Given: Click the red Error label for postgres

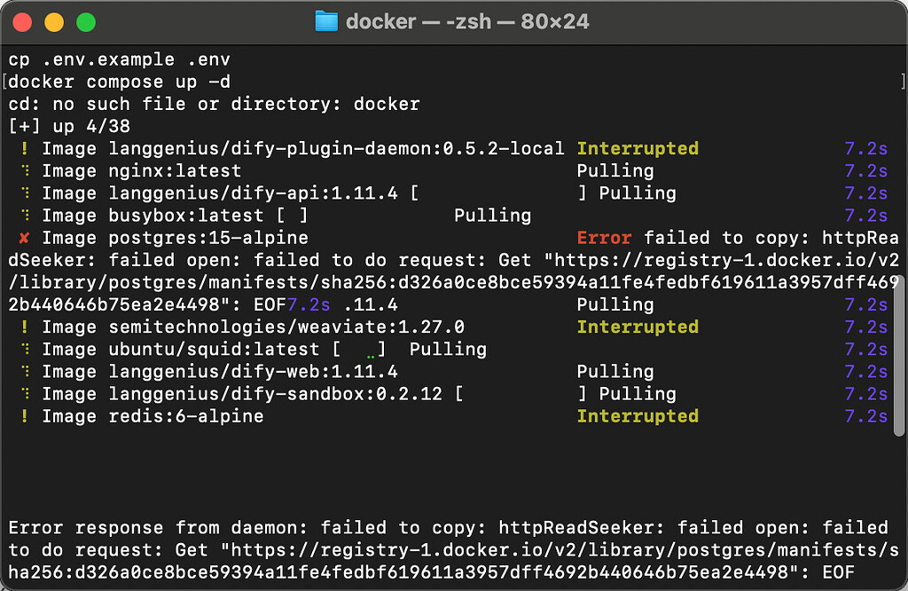Looking at the screenshot, I should click(x=604, y=238).
